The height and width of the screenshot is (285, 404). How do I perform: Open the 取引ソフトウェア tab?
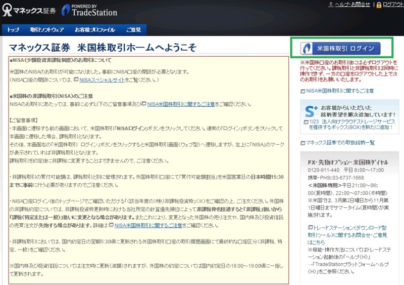[47, 30]
